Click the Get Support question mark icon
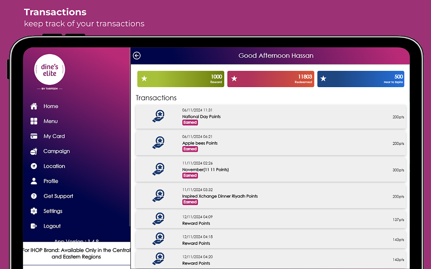431x269 pixels. point(34,196)
